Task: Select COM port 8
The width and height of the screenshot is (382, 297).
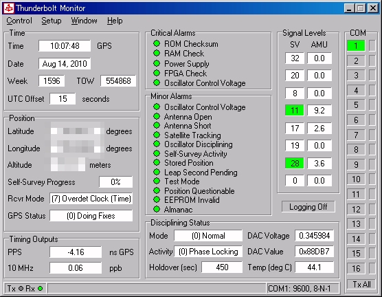Action: pyautogui.click(x=356, y=149)
